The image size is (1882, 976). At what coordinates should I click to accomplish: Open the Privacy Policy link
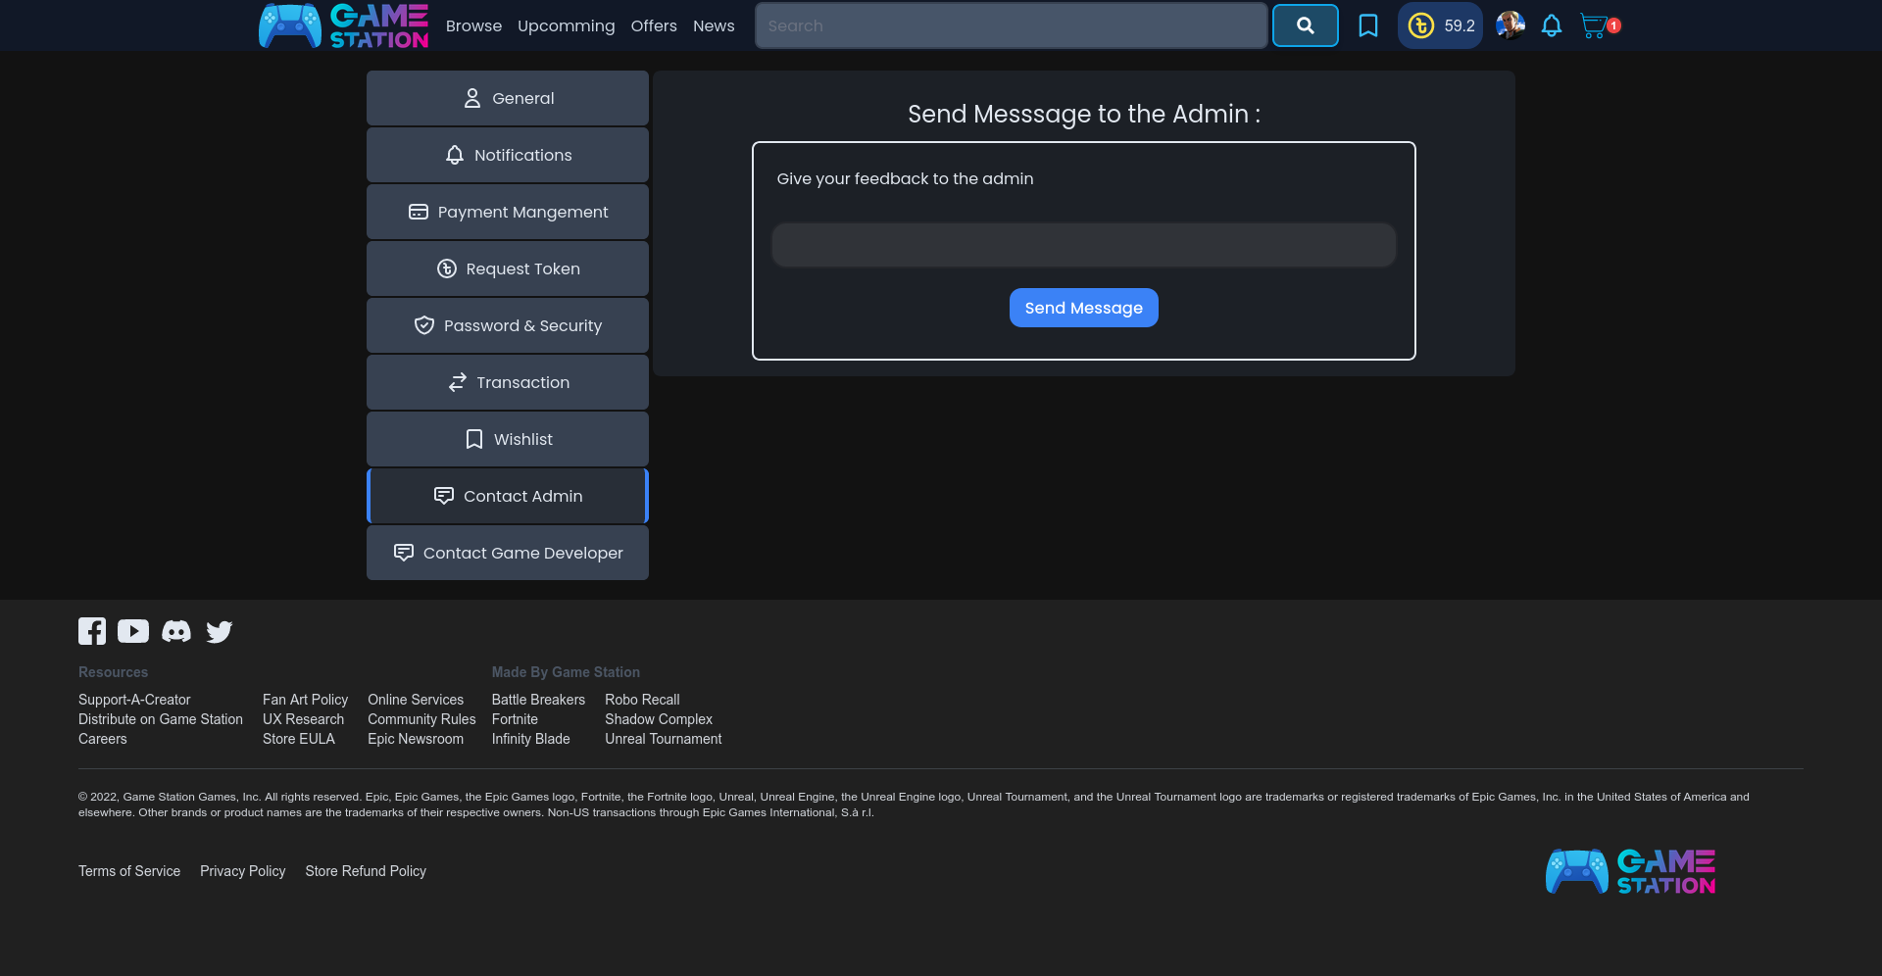pos(243,871)
